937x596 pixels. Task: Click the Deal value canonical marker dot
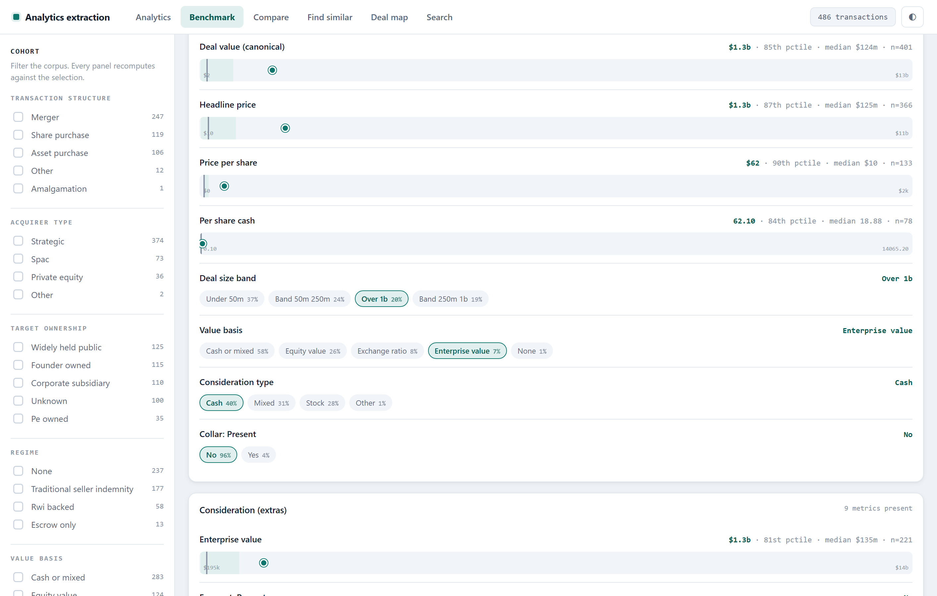272,71
